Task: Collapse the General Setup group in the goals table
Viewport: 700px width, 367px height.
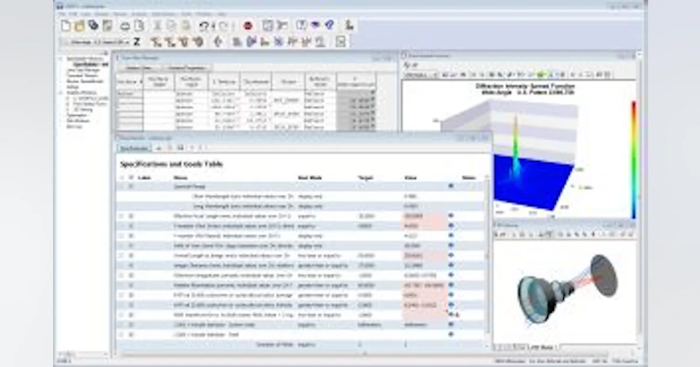Action: (x=121, y=185)
